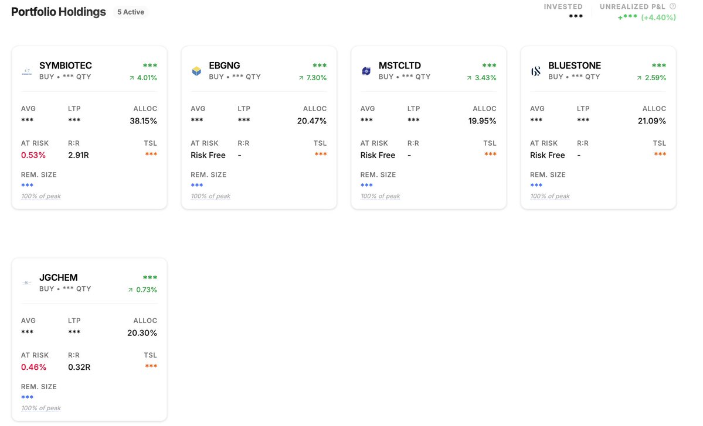Click the 20.47% allocation value
This screenshot has height=426, width=703.
(x=311, y=121)
